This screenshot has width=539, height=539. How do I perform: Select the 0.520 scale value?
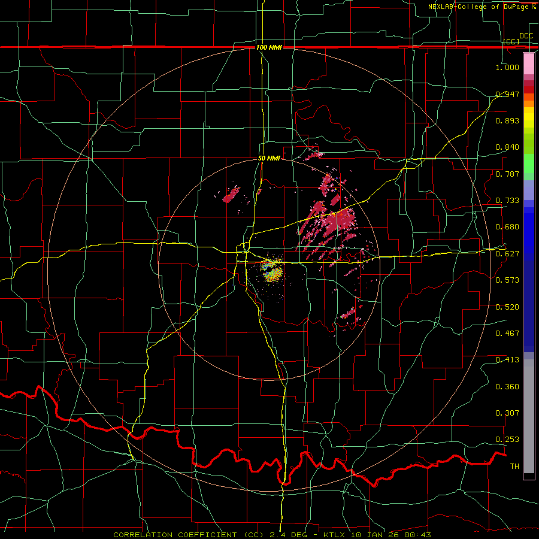point(507,307)
